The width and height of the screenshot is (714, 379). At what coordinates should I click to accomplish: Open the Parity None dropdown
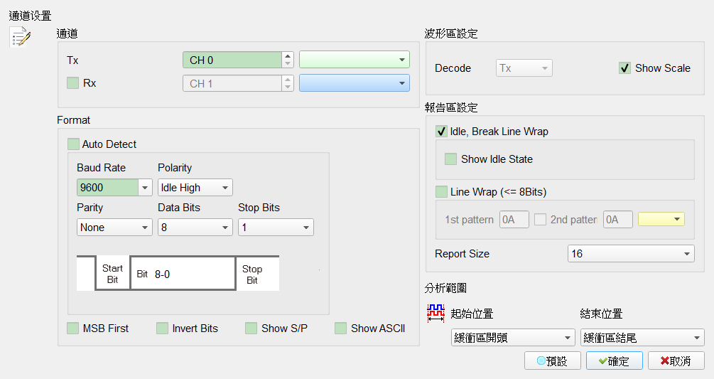point(114,228)
